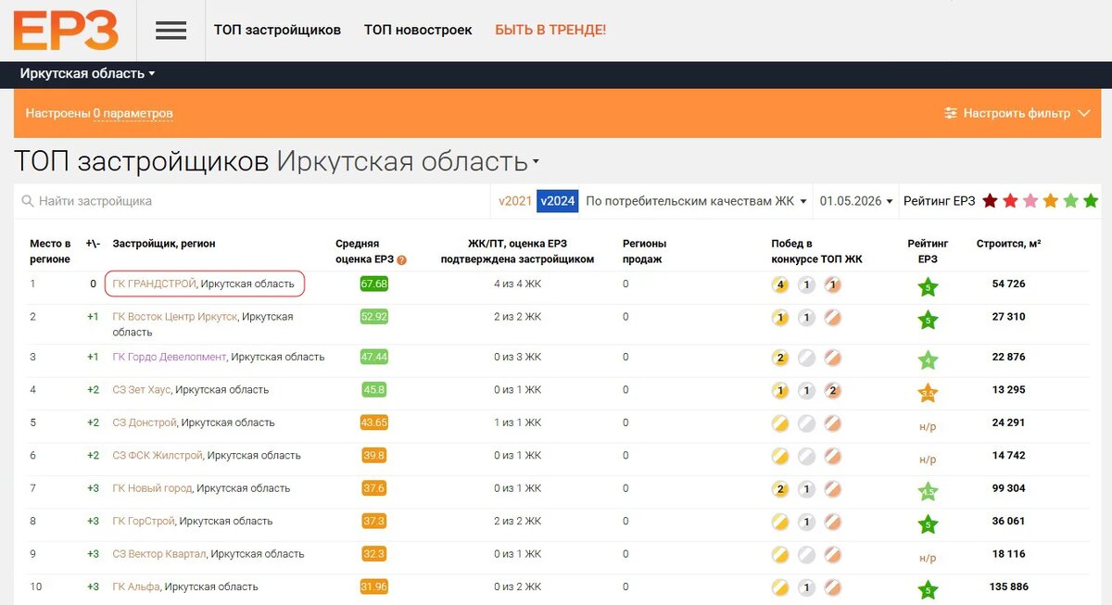Viewport: 1112px width, 605px height.
Task: Click gold medal in ГК ГРАНДСТРОЙ row
Action: (780, 285)
